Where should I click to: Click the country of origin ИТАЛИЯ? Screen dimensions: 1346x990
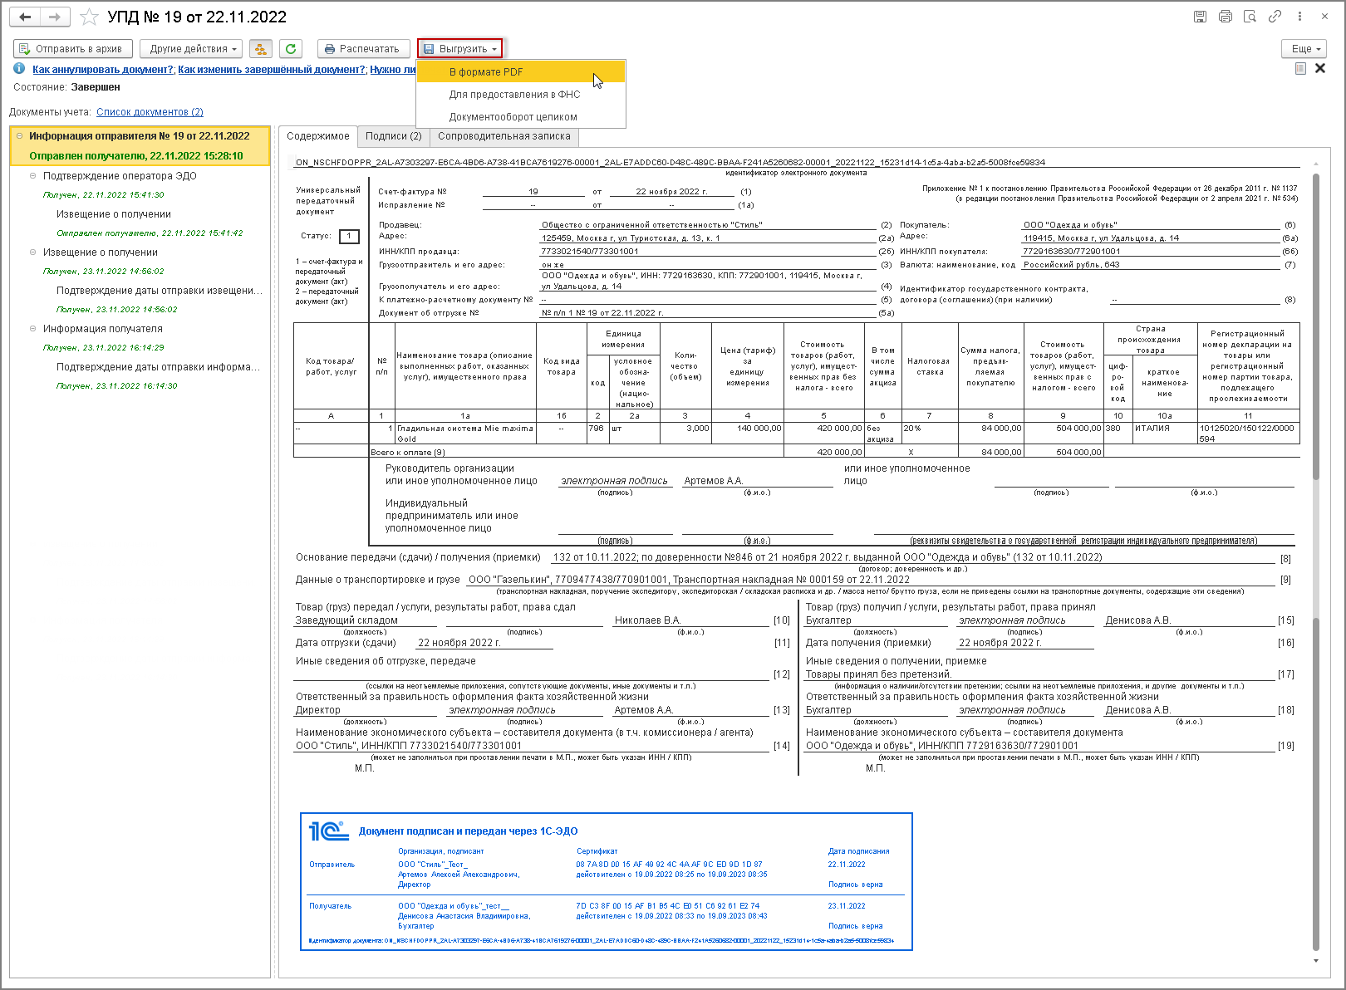pyautogui.click(x=1152, y=429)
